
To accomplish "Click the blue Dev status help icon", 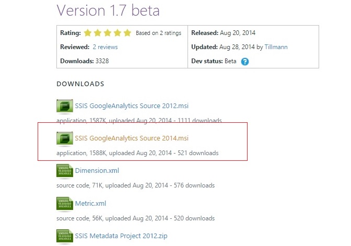I will 245,61.
